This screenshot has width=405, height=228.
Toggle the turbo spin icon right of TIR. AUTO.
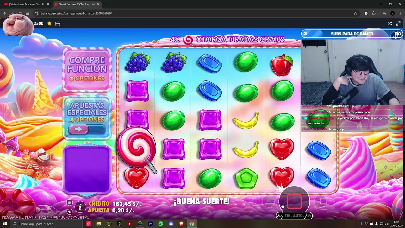click(309, 216)
